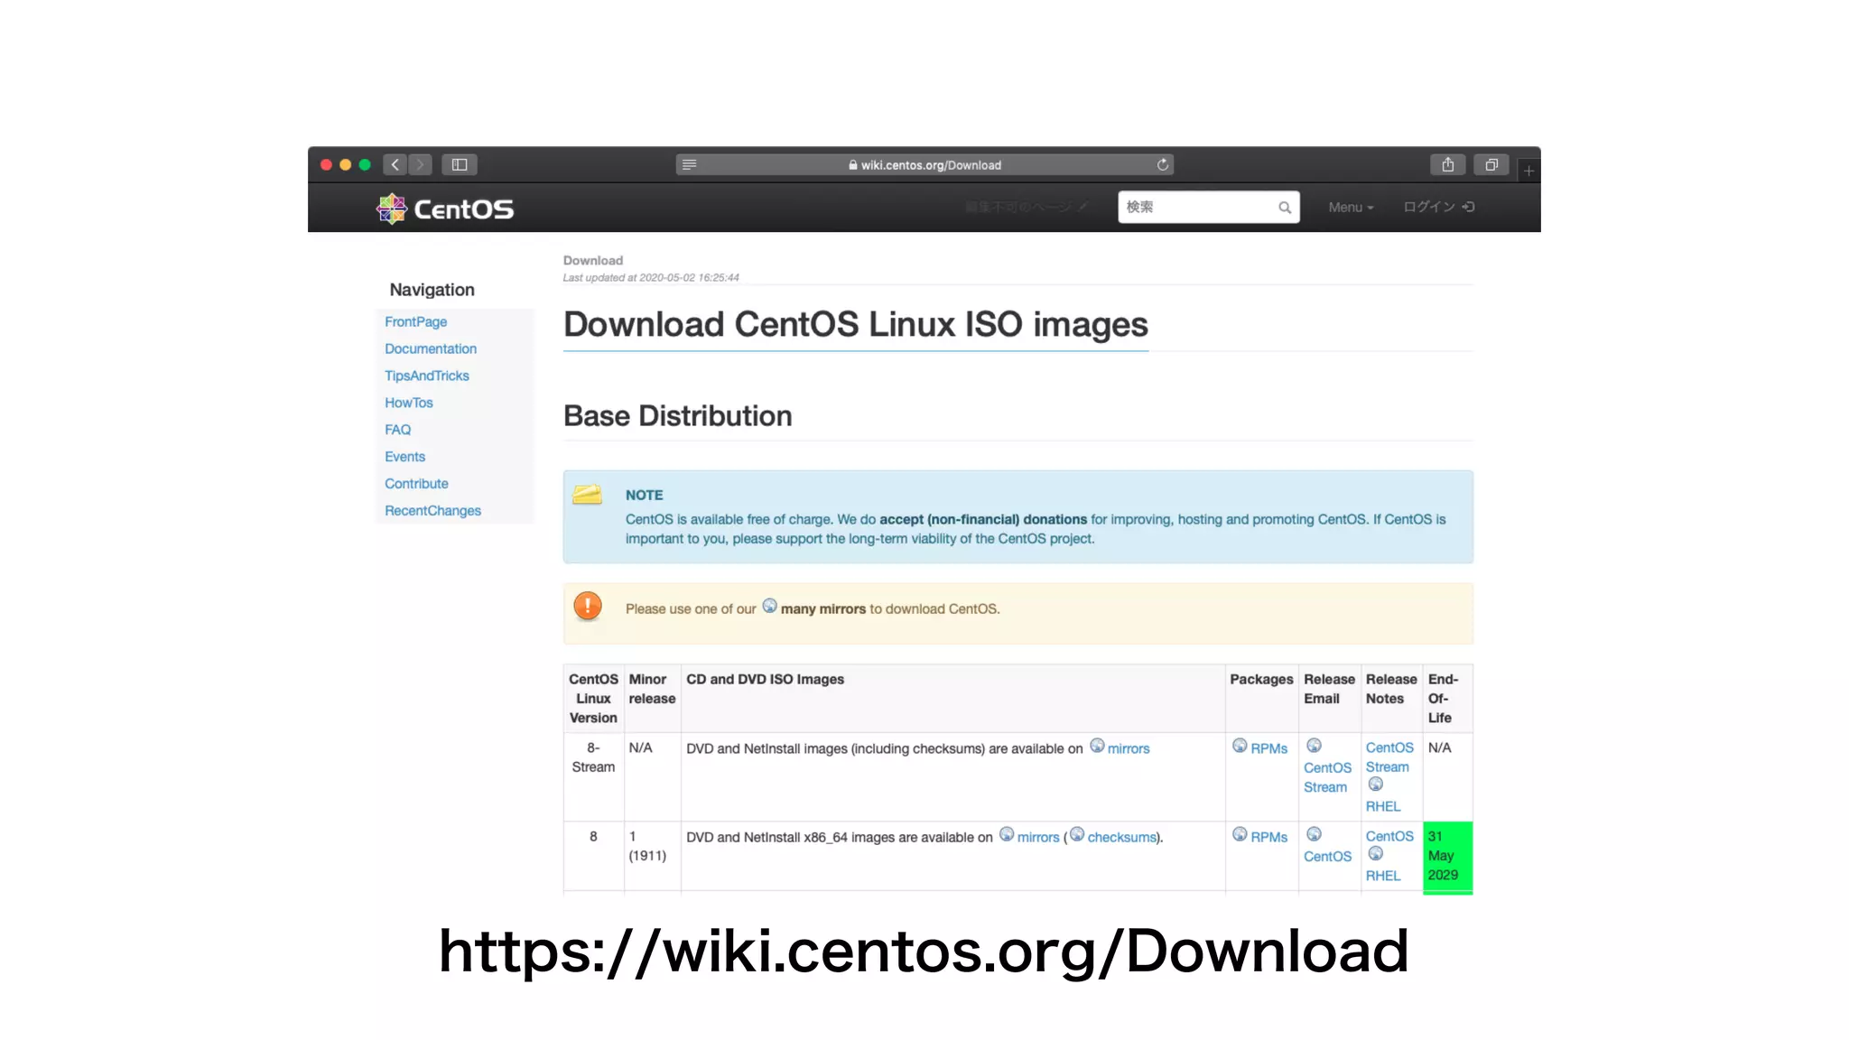Show all tabs overview button
1849x1040 pixels.
(x=1491, y=164)
